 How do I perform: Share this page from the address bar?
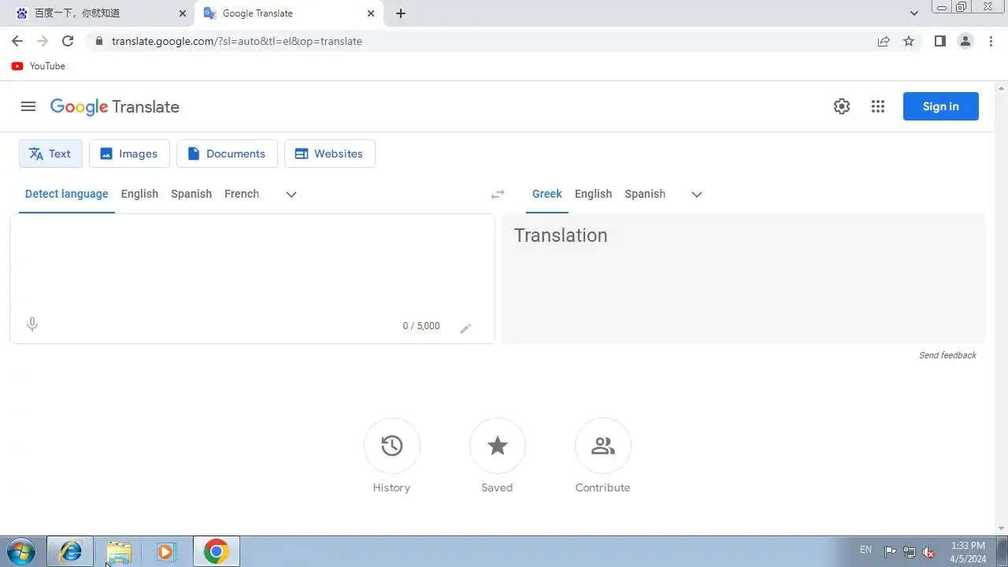point(884,41)
